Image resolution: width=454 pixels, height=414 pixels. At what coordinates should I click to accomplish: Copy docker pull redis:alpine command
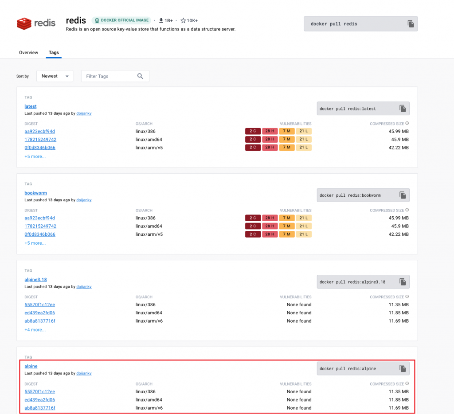click(403, 368)
